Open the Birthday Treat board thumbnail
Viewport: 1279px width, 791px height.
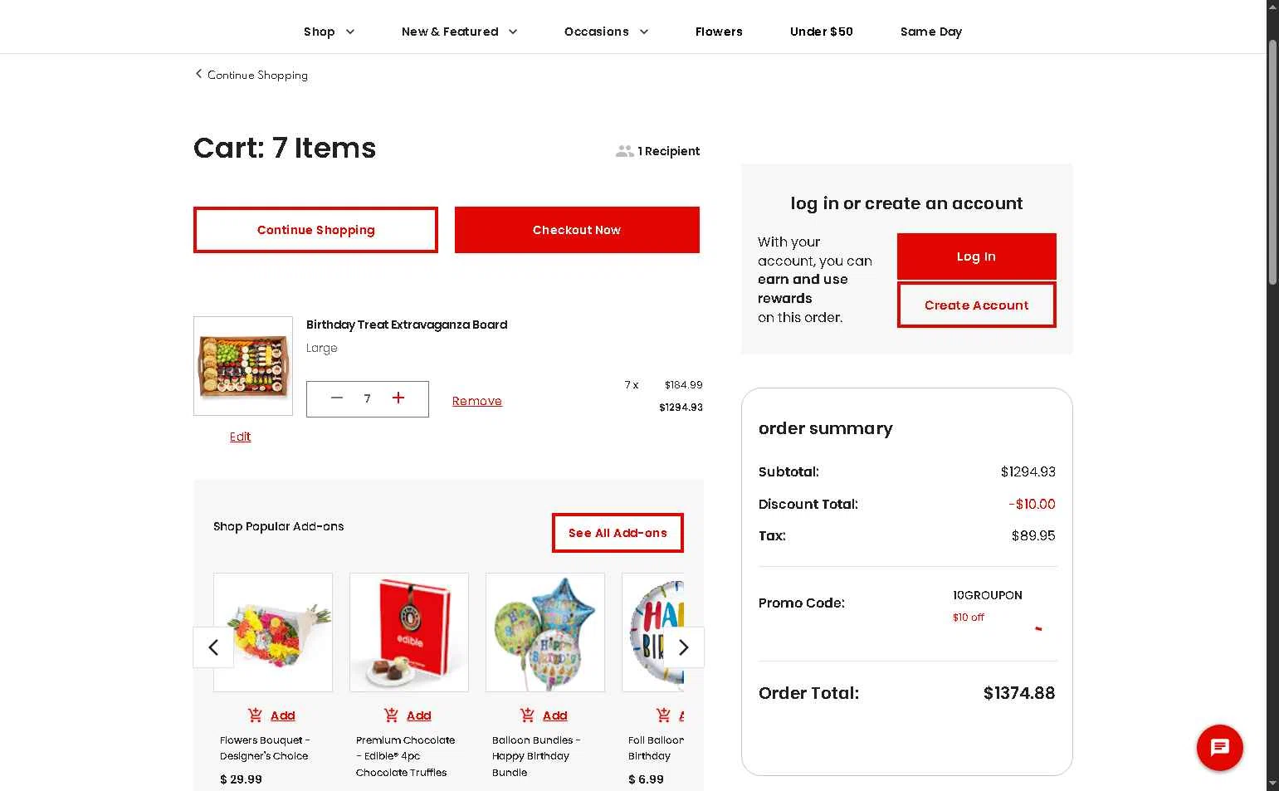point(243,366)
